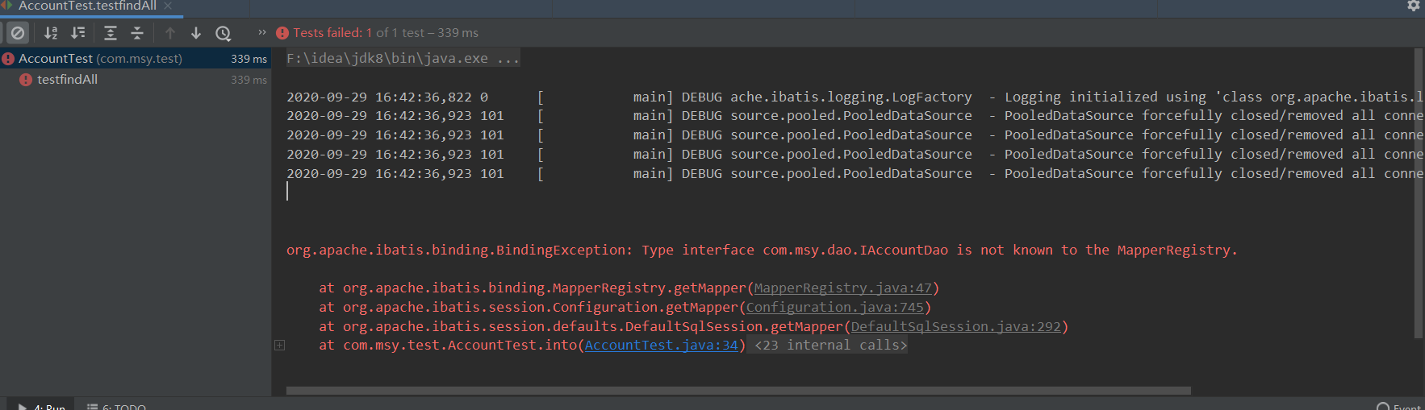Open MapperRegistry.java:47 stack trace link
Screen dimensions: 1425x410
[843, 288]
